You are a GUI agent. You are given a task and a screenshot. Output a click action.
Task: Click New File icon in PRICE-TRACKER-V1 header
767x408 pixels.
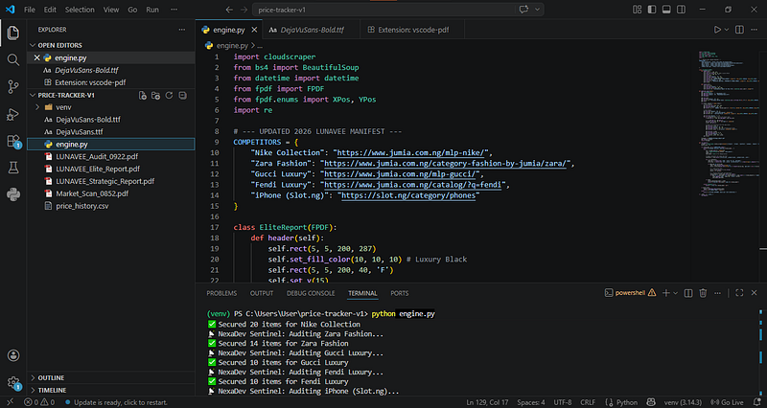[142, 95]
